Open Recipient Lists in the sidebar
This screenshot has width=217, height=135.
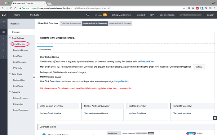[x=19, y=80]
